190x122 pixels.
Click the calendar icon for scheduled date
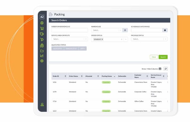tap(165, 30)
